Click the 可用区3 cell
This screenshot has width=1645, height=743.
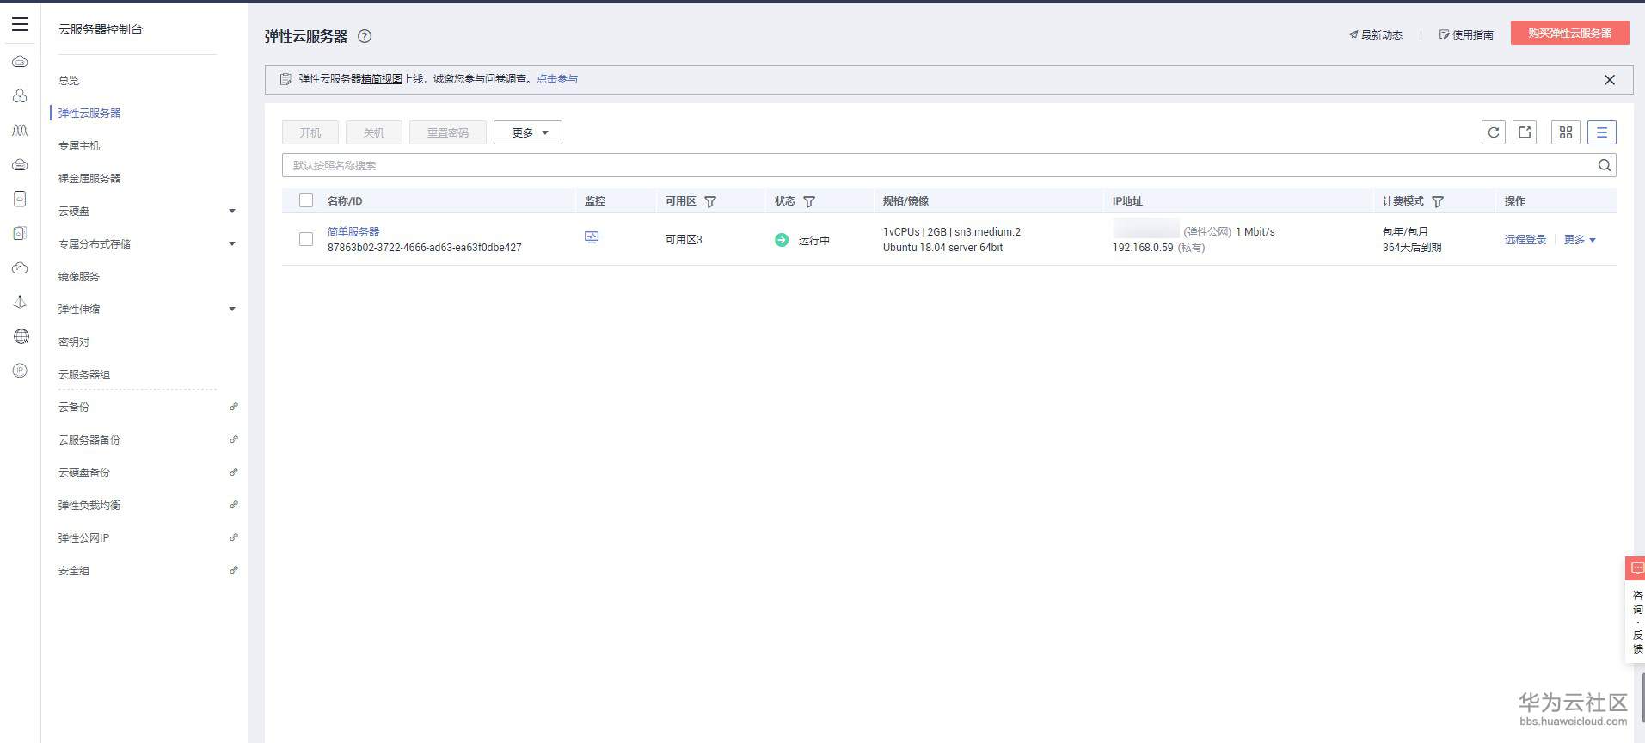[x=684, y=240]
